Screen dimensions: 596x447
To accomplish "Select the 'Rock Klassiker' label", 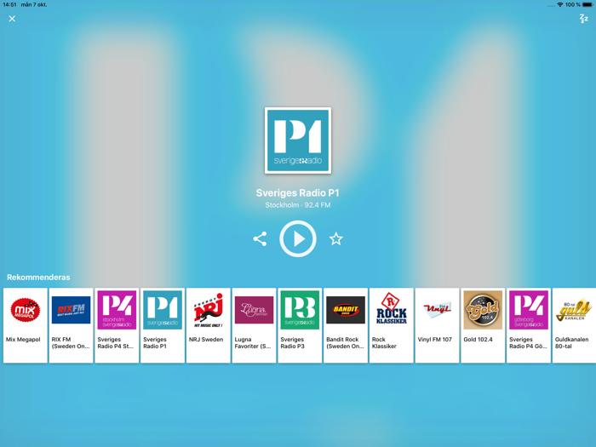I will [384, 343].
